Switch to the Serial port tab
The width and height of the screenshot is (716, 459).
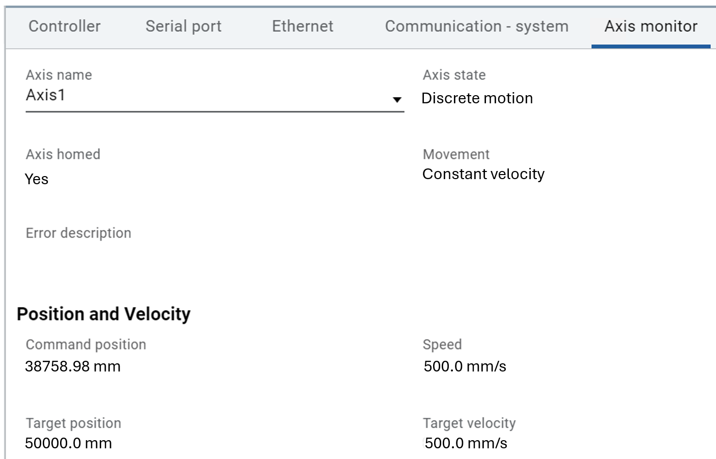click(183, 26)
